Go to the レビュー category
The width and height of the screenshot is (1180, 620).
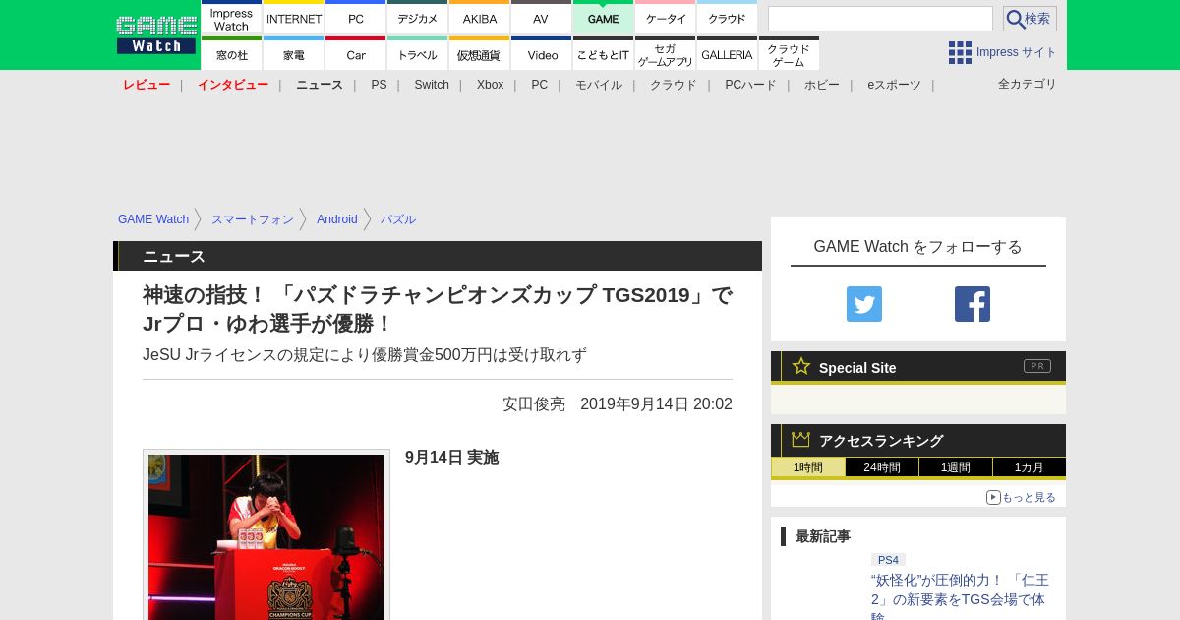point(147,85)
